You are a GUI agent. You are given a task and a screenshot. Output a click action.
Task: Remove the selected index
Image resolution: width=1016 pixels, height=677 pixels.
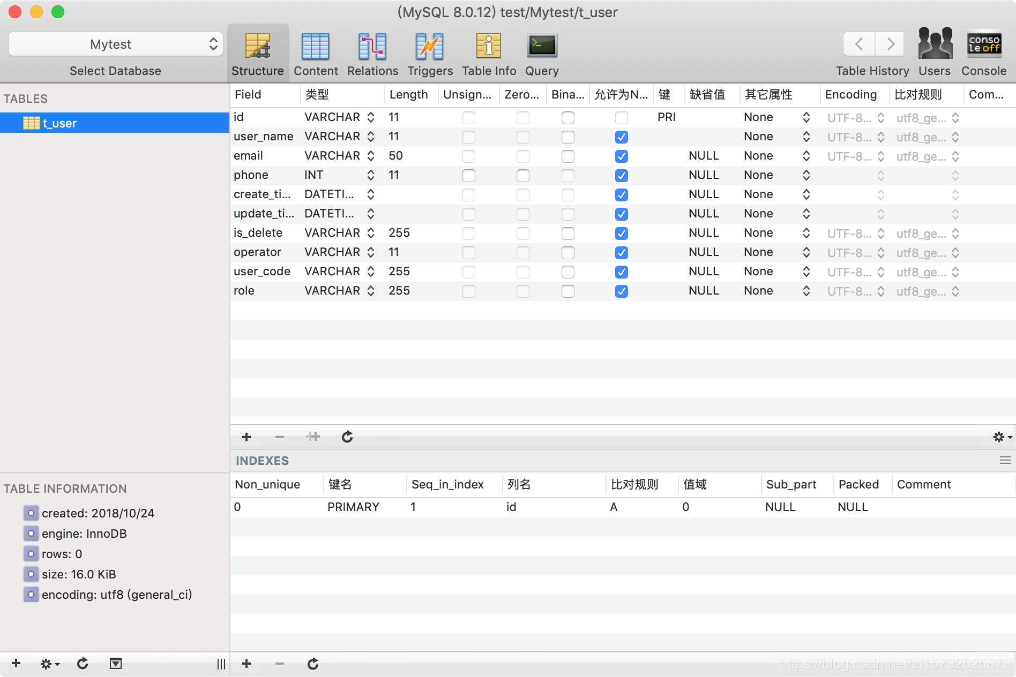[x=280, y=664]
